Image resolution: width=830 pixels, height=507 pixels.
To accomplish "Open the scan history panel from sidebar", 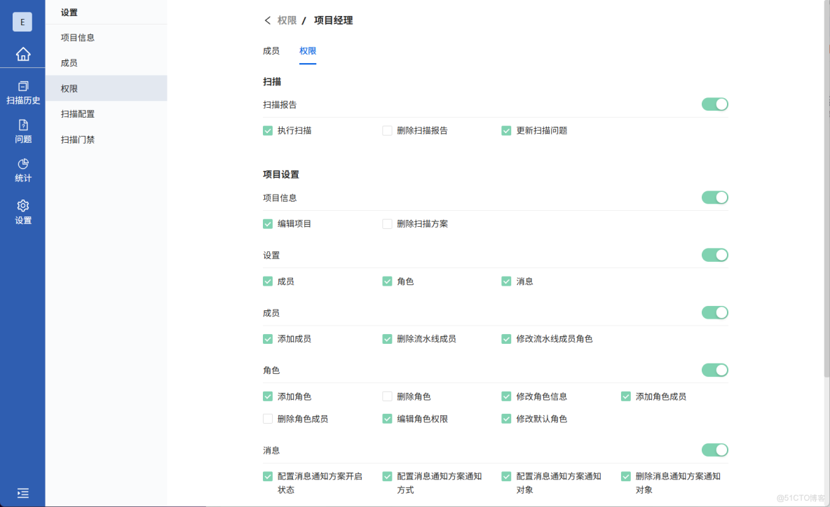I will [x=23, y=91].
